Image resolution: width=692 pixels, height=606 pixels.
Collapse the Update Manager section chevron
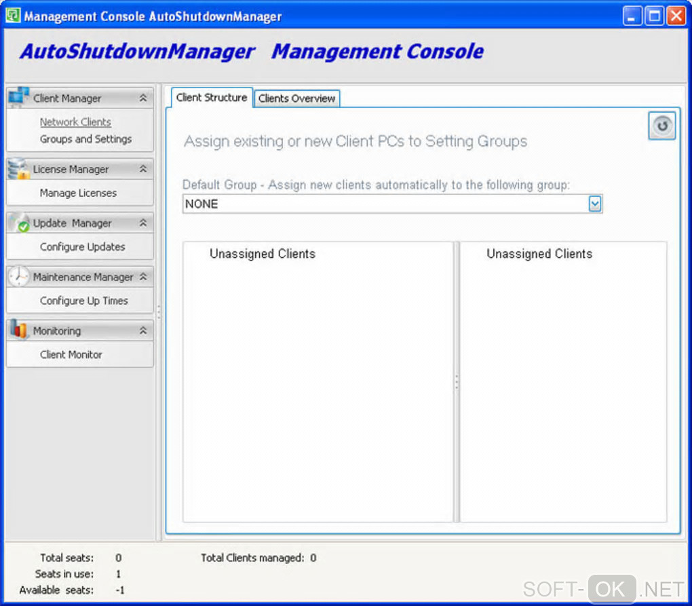143,223
